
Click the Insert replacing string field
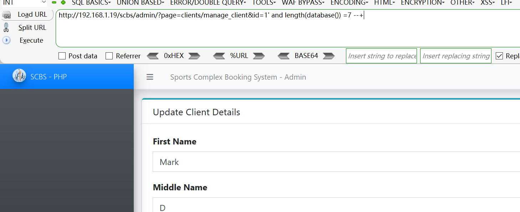point(456,56)
